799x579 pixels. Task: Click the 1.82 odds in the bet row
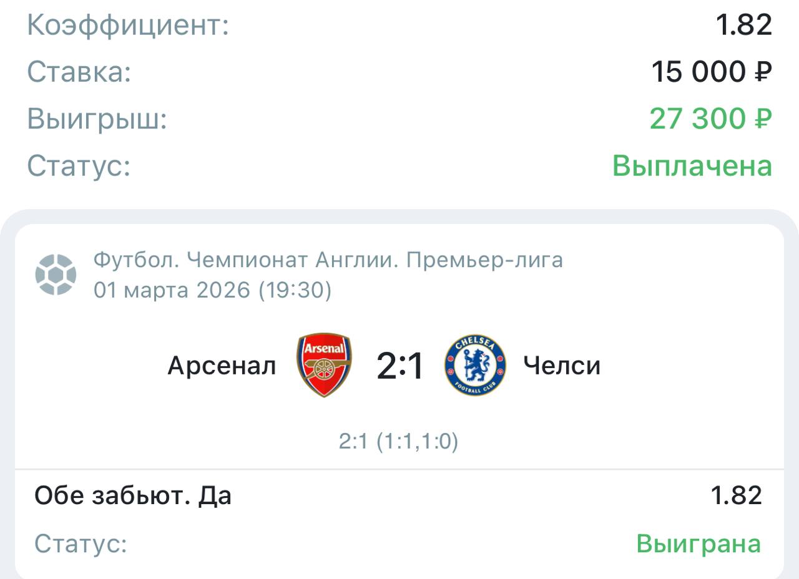click(737, 495)
